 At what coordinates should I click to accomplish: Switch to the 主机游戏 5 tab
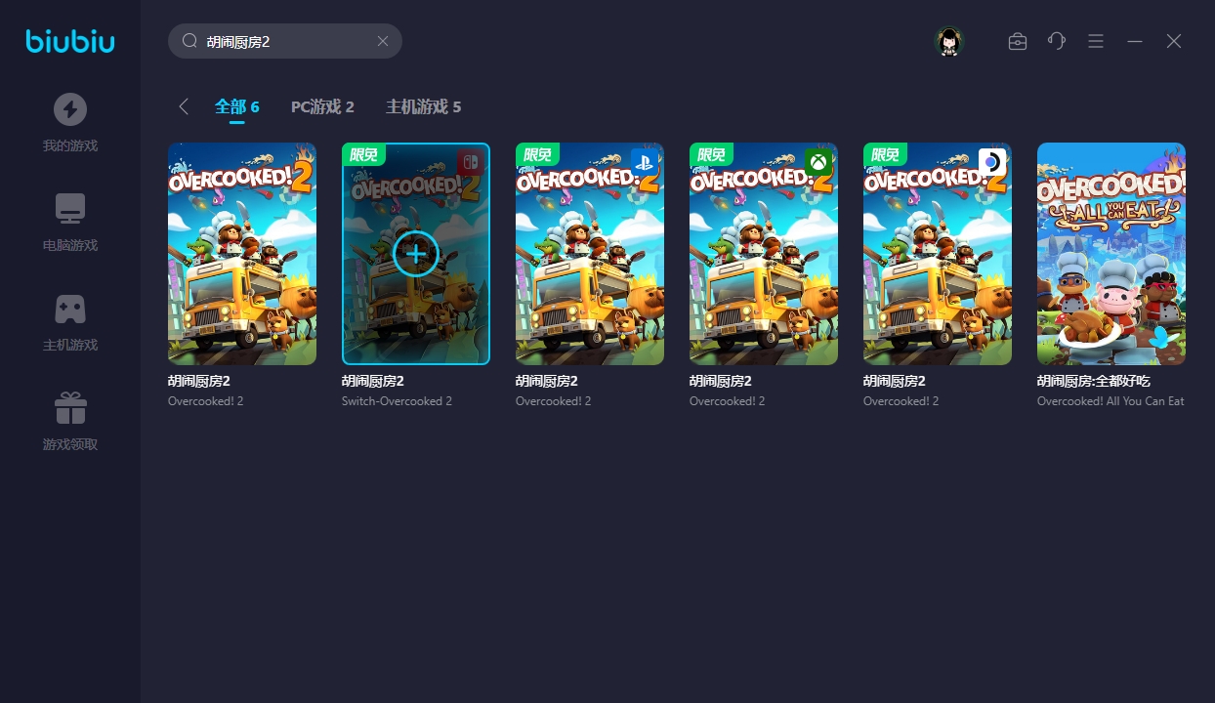424,106
